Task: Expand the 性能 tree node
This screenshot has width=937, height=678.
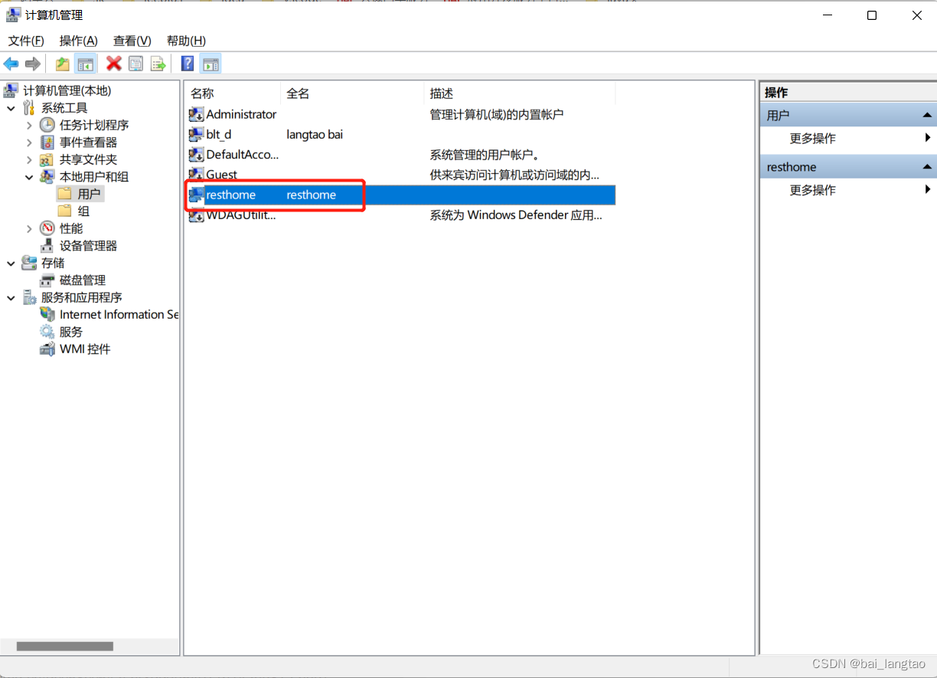Action: point(30,228)
